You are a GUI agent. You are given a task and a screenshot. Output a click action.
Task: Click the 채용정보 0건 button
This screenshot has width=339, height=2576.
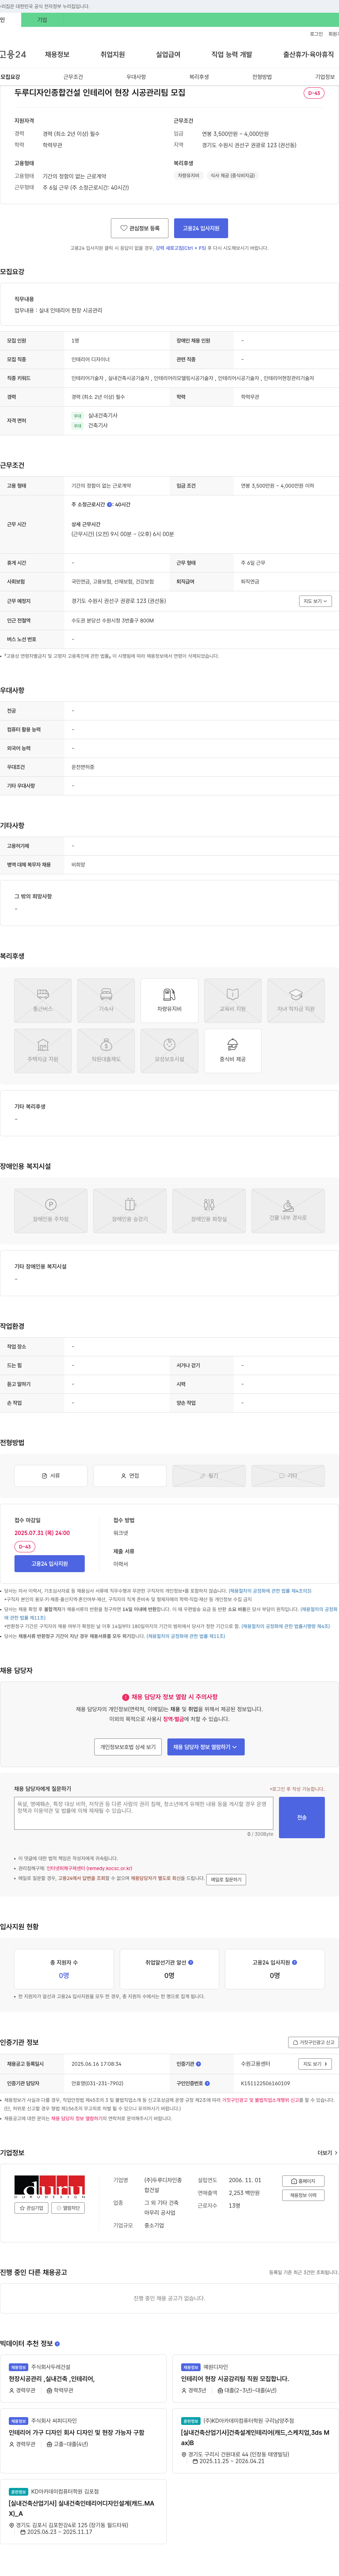(303, 2195)
